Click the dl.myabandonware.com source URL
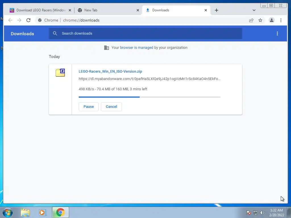 pos(149,79)
